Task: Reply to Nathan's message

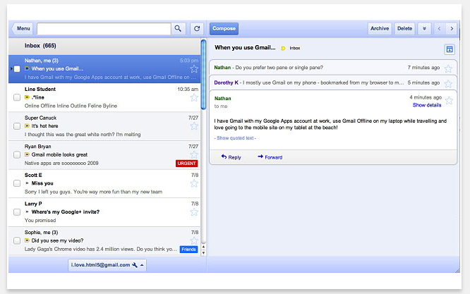Action: tap(231, 157)
